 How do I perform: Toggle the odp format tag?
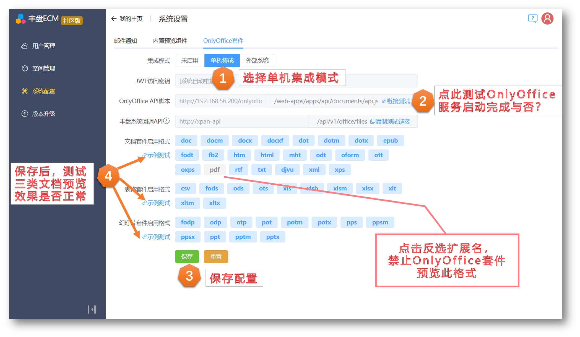tap(215, 222)
